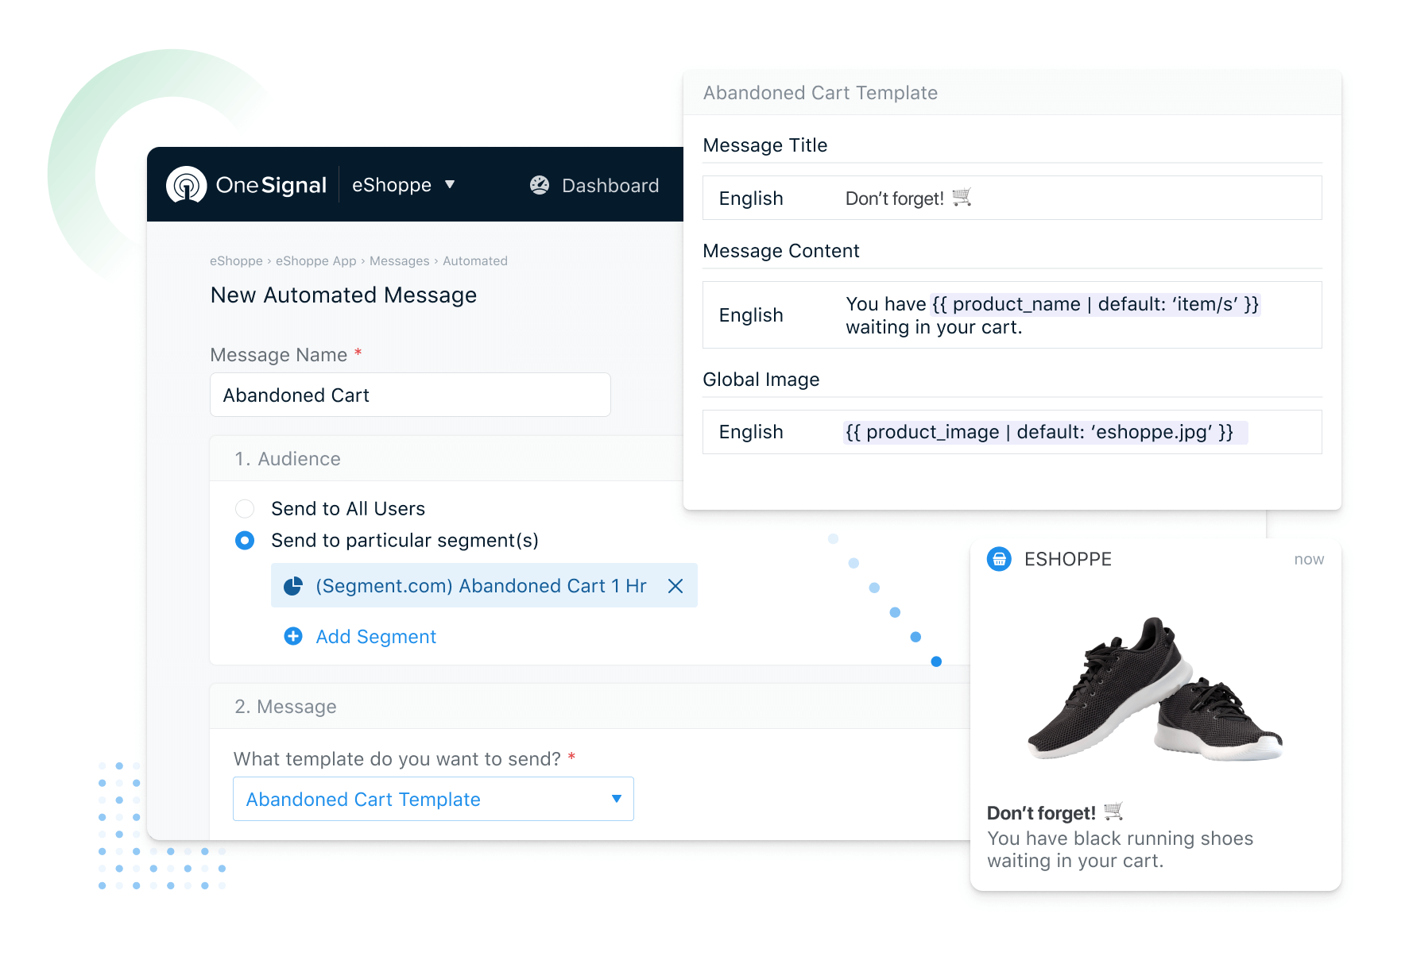Click the English Message Title field
Screen dimensions: 1409x960
(x=1012, y=198)
